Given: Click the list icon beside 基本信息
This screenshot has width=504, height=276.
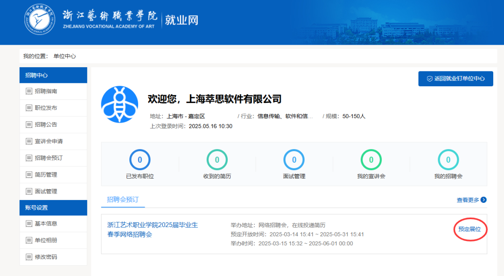Looking at the screenshot, I should tap(29, 224).
